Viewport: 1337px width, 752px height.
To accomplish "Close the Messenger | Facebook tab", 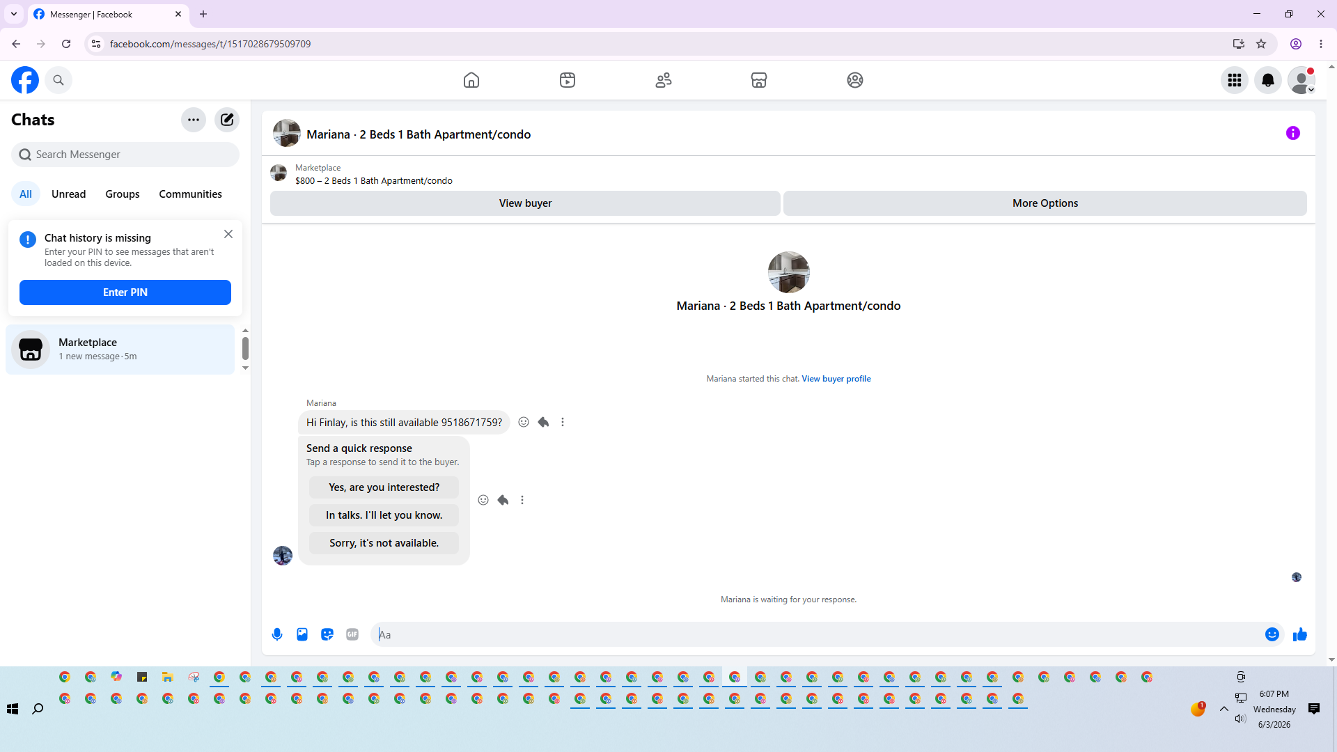I will click(178, 14).
